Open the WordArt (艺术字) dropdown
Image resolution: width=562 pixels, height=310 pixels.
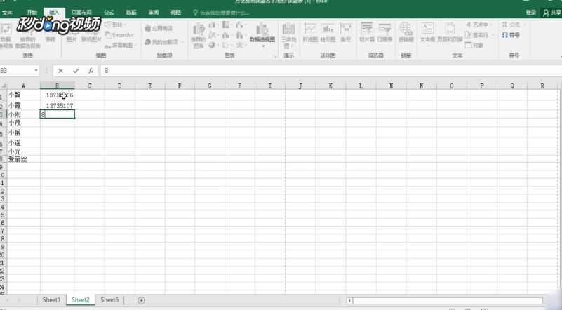[479, 25]
